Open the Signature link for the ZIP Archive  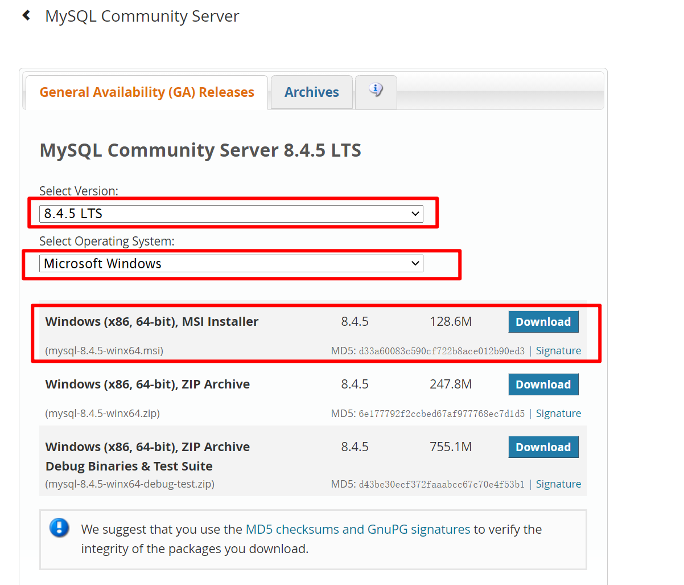(x=558, y=413)
